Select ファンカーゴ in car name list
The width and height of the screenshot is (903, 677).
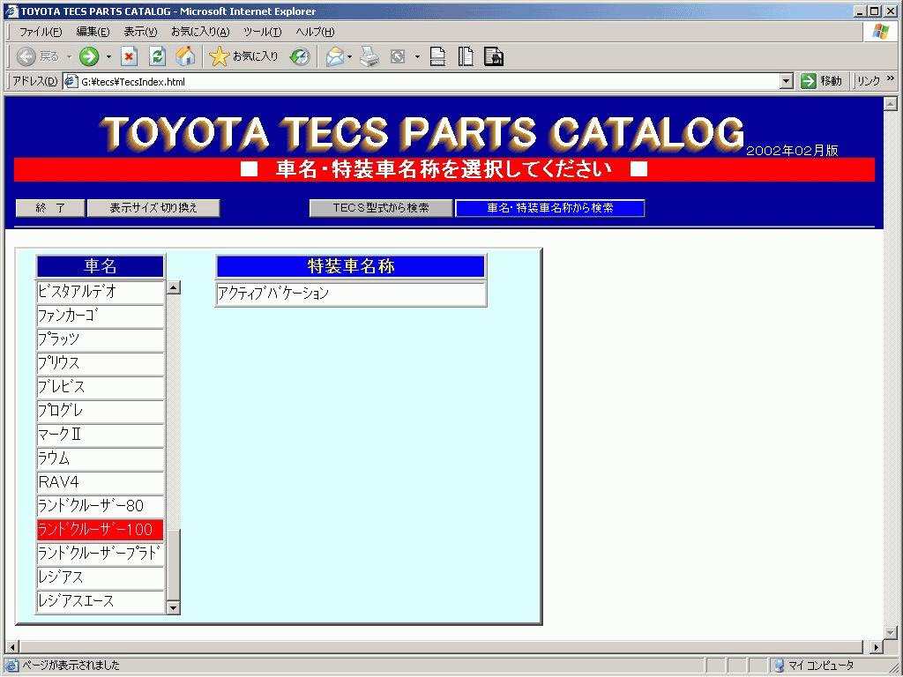[x=101, y=316]
